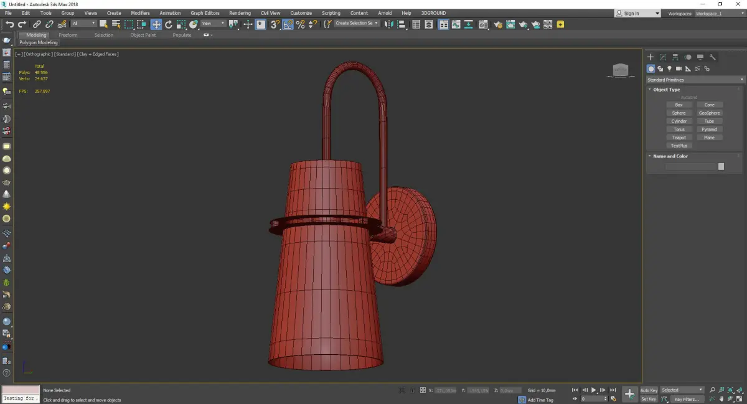
Task: Click the Play Animation button
Action: click(x=594, y=390)
